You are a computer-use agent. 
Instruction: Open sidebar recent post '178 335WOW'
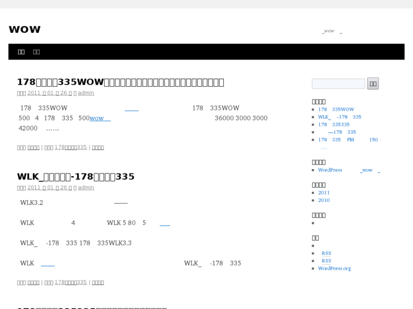[336, 109]
